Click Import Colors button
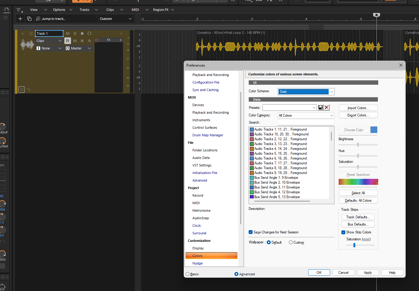This screenshot has width=419, height=291. (x=358, y=108)
